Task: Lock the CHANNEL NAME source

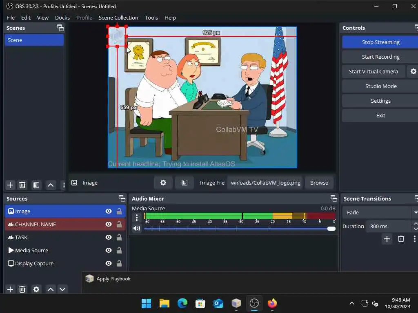Action: click(x=119, y=224)
